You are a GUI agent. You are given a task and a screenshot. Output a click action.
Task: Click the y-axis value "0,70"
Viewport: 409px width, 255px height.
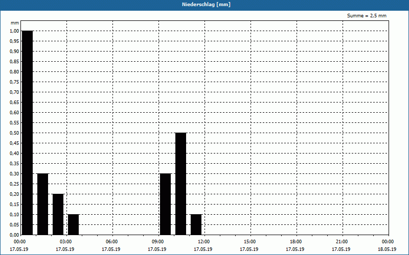pyautogui.click(x=14, y=92)
